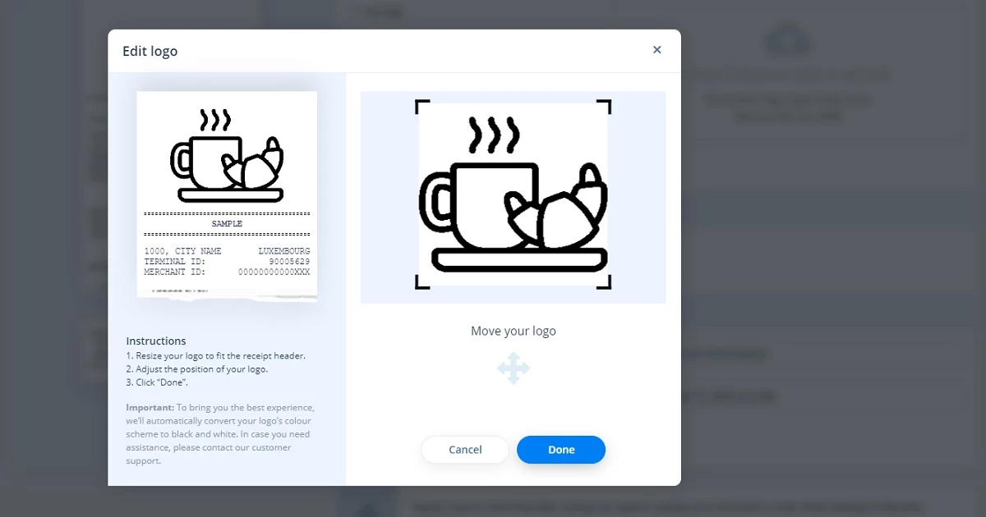This screenshot has height=517, width=986.
Task: Click the saucer plate under the large cup
Action: (518, 259)
